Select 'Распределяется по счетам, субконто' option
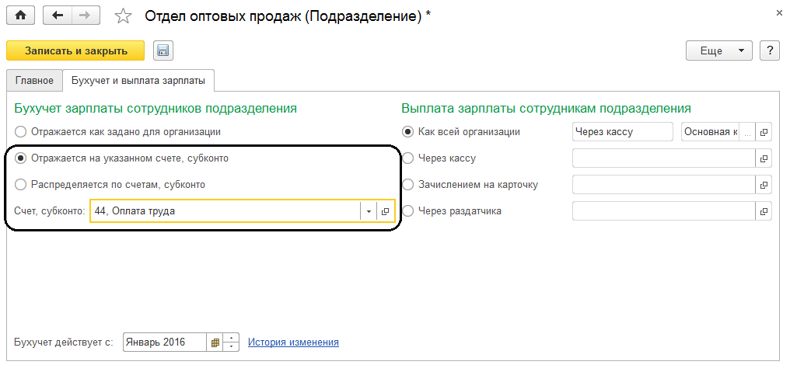The width and height of the screenshot is (790, 365). 20,185
